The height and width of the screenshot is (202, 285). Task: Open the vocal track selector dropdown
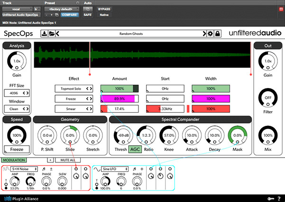click(x=17, y=9)
